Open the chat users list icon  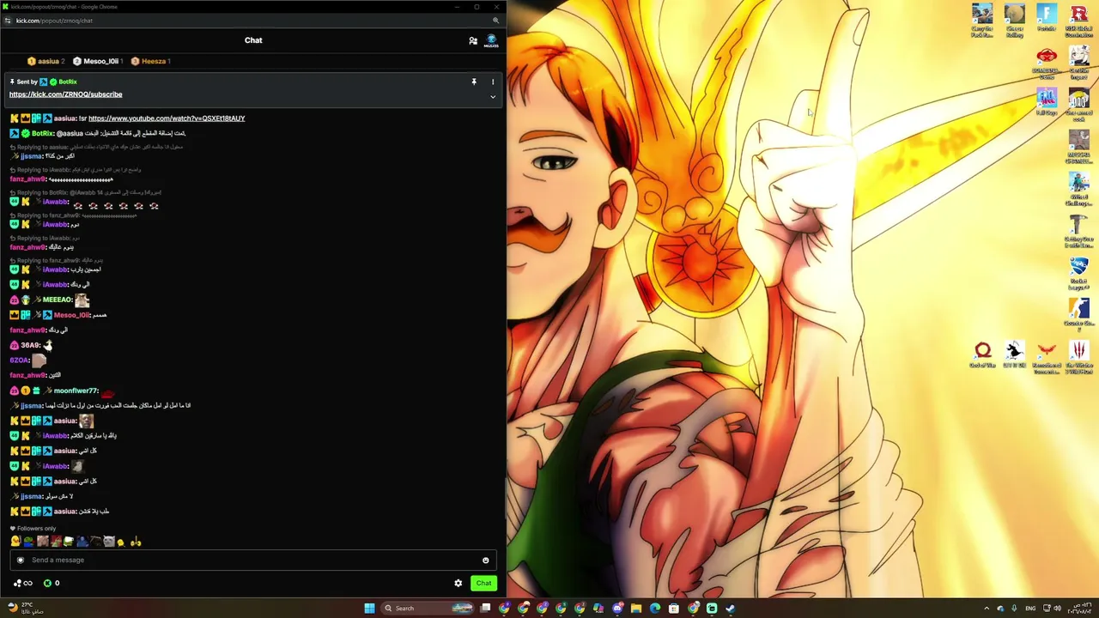point(473,40)
